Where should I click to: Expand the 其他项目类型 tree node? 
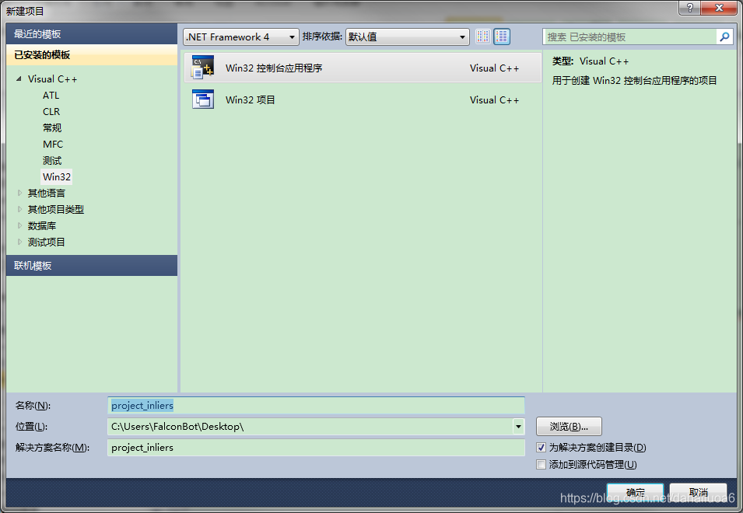pos(19,209)
